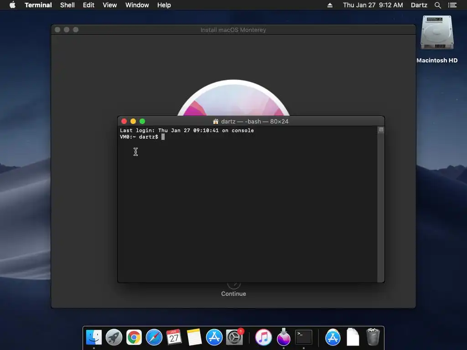The image size is (467, 350).
Task: Open iTunes music icon in Dock
Action: click(264, 337)
